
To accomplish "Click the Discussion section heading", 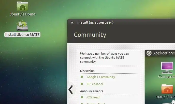I will click(x=87, y=71).
